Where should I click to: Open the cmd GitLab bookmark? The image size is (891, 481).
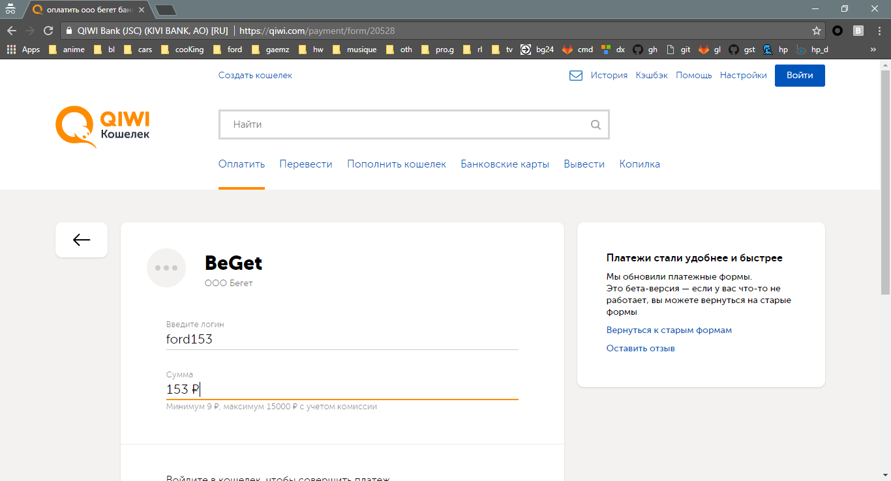pyautogui.click(x=579, y=50)
